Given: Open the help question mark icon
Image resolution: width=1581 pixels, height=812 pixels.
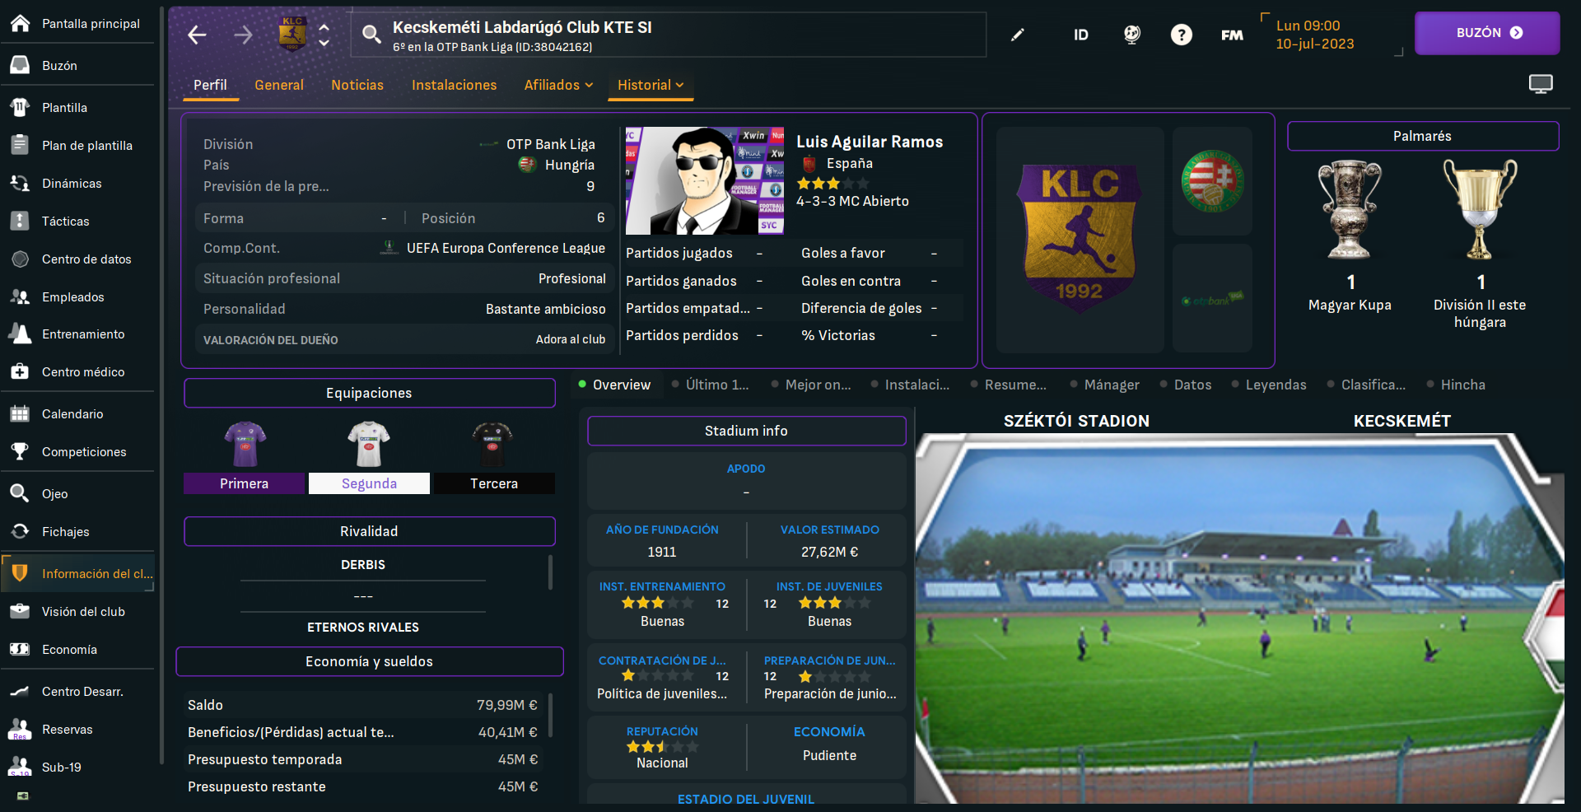Looking at the screenshot, I should point(1181,35).
